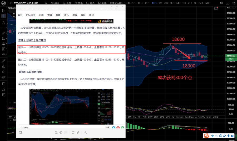Select the parallel lines tool
The height and width of the screenshot is (141, 237).
pos(3,44)
